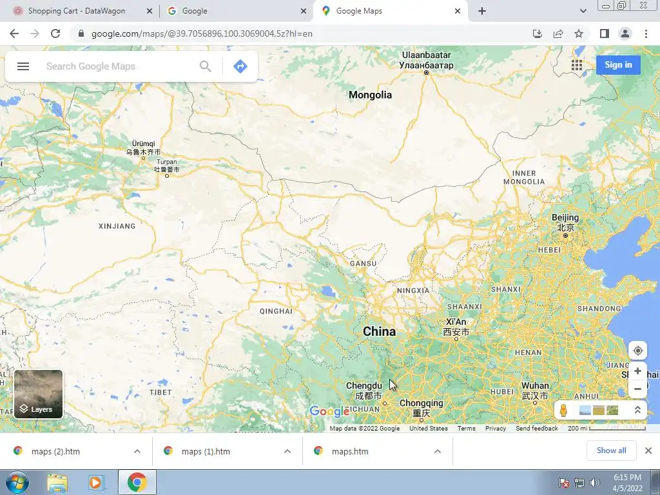
Task: Click the United States region link
Action: (429, 428)
